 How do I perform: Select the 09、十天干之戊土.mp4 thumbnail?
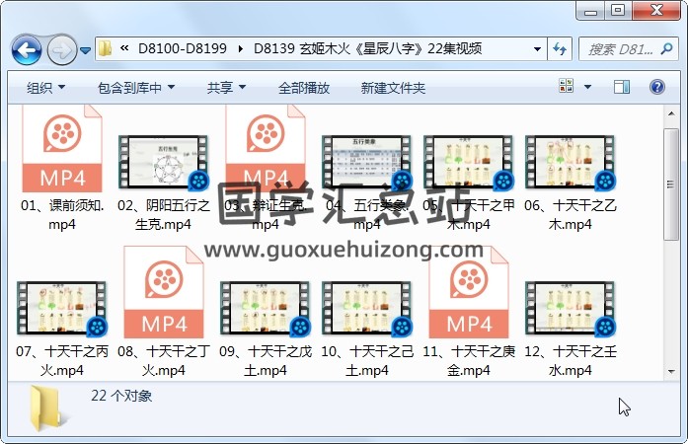265,309
